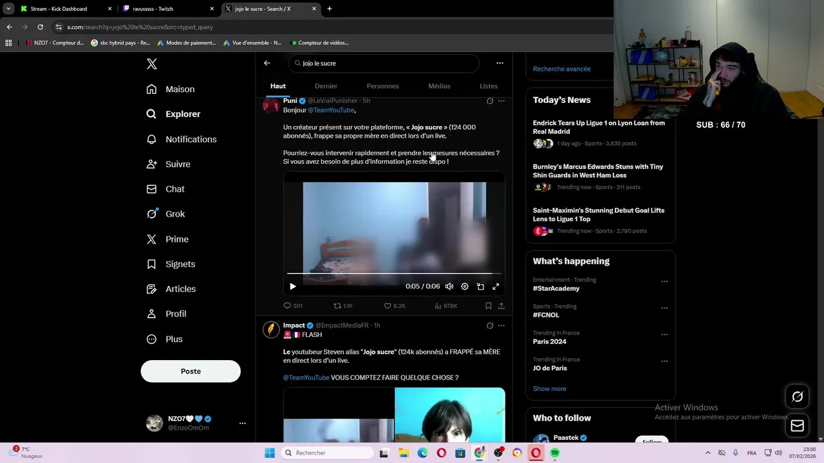Screen dimensions: 824x463
Task: Toggle video picture-in-picture icon
Action: point(480,287)
